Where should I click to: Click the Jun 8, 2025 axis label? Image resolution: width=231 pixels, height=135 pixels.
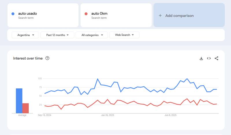(170, 115)
